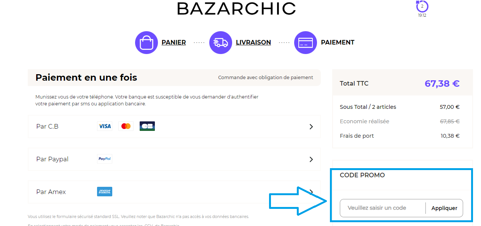Viewport: 481px width, 226px height.
Task: Select the Mastercard logo
Action: (126, 126)
